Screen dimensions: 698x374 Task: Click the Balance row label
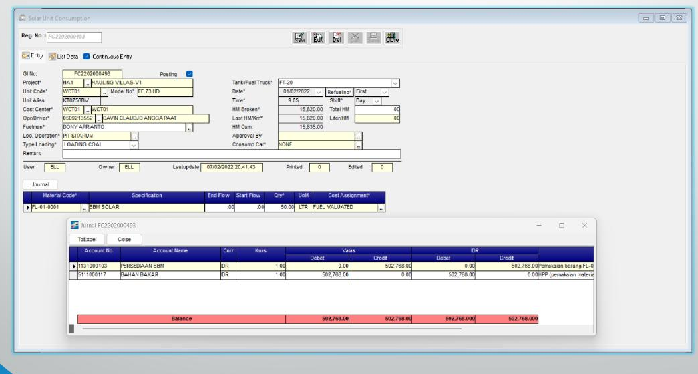pyautogui.click(x=182, y=319)
